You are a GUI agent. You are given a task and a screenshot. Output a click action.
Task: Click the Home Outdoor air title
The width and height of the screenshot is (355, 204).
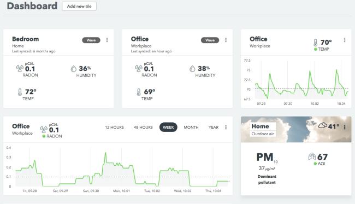point(261,127)
